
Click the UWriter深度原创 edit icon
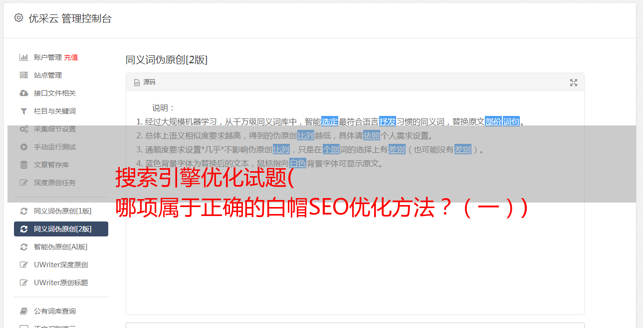click(23, 265)
